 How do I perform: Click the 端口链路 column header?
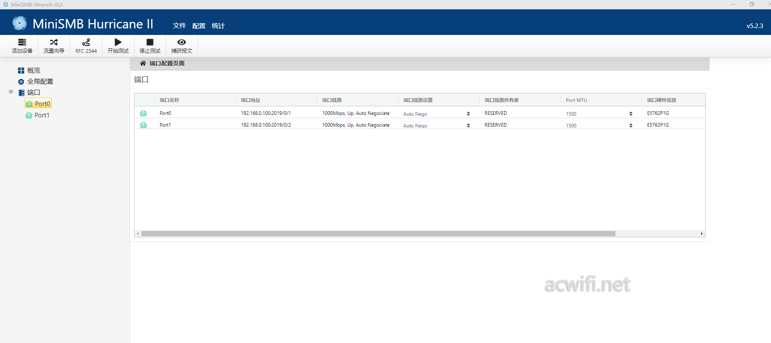pos(332,100)
